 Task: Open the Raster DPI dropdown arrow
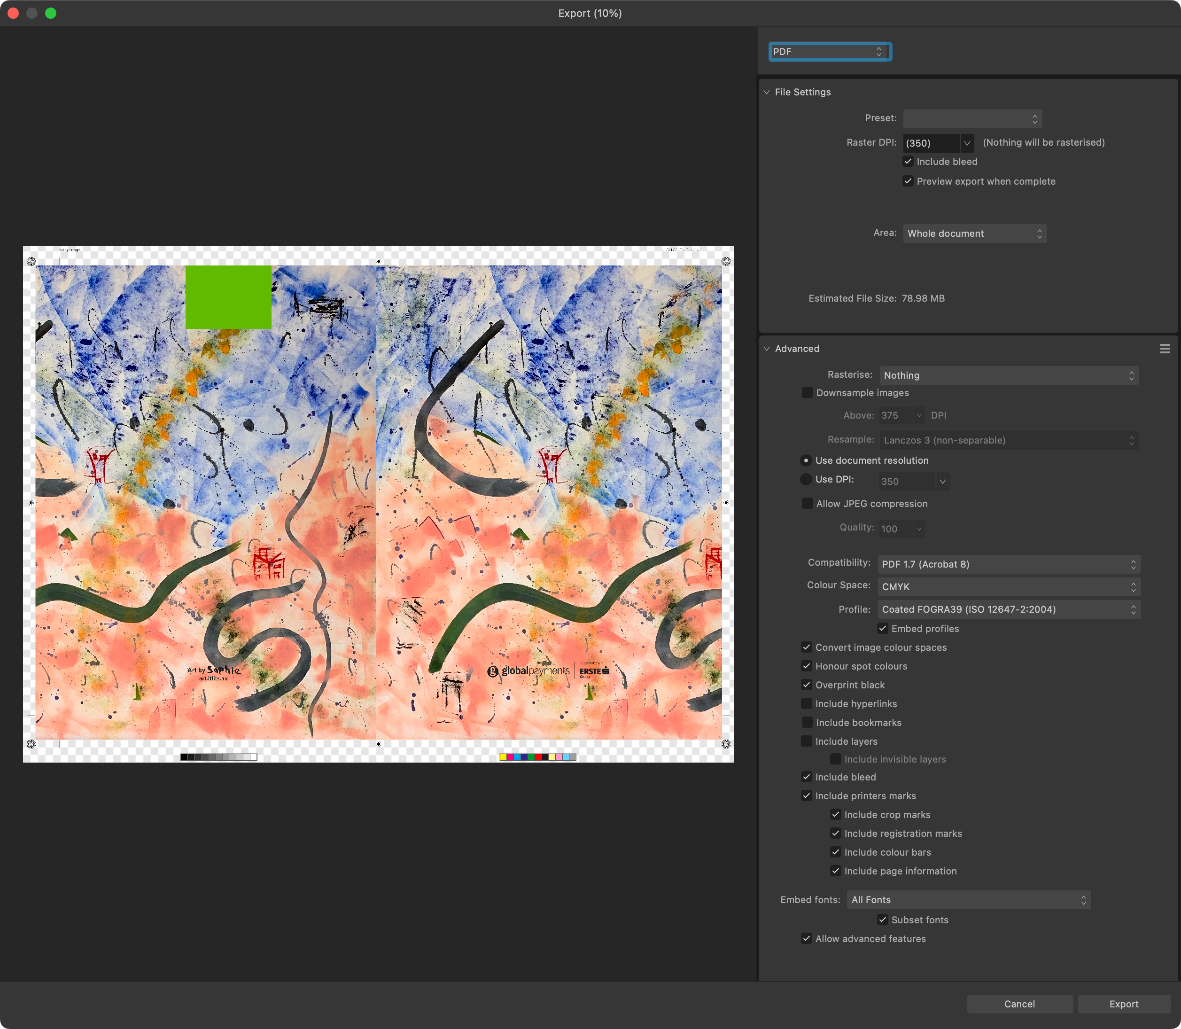pyautogui.click(x=967, y=143)
